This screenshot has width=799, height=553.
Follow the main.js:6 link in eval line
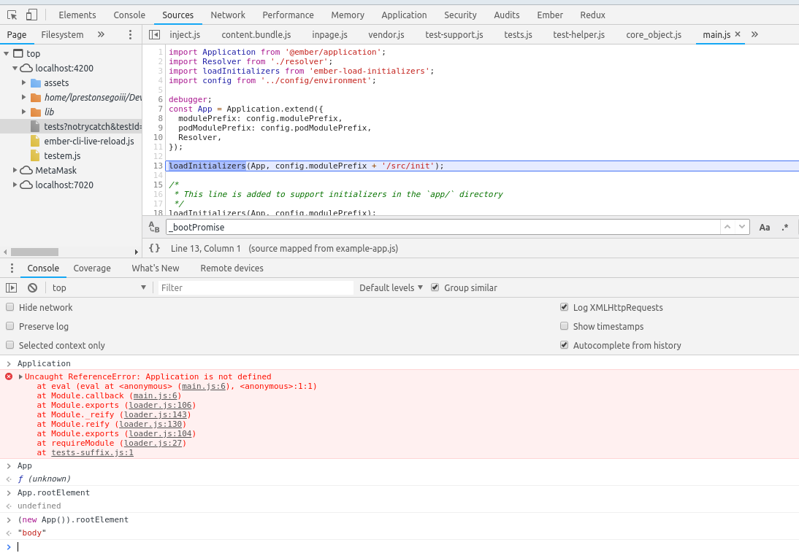pos(204,387)
